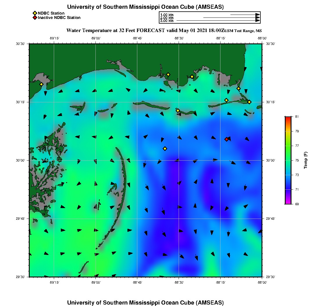Click the 'NDBC Station' legend label
This screenshot has height=306, width=320.
51,13
